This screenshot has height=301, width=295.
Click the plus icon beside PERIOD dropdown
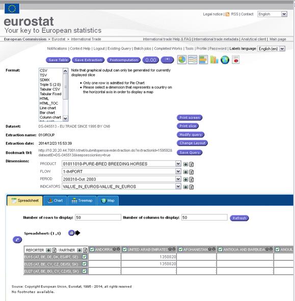click(x=185, y=179)
